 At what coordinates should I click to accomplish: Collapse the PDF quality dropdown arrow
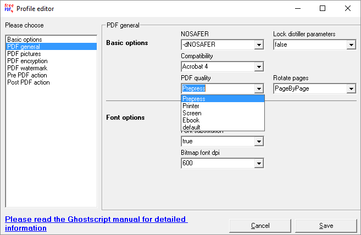259,89
